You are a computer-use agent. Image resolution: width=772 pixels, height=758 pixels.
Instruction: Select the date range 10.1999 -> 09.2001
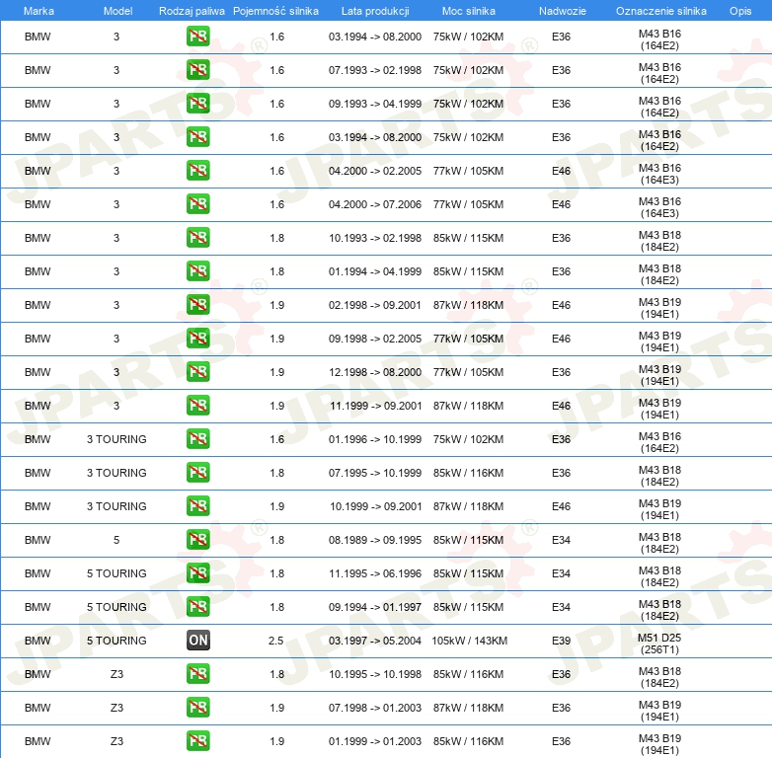click(376, 506)
